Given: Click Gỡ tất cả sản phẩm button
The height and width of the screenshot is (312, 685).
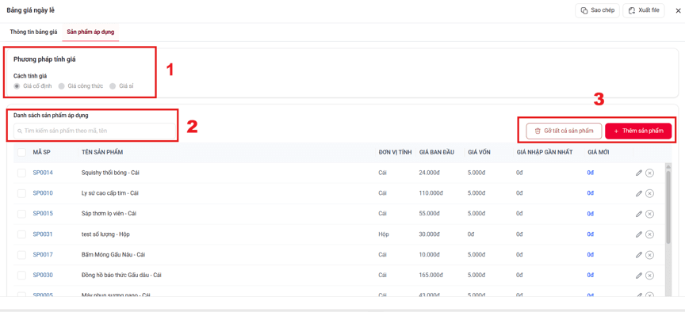Looking at the screenshot, I should click(564, 131).
